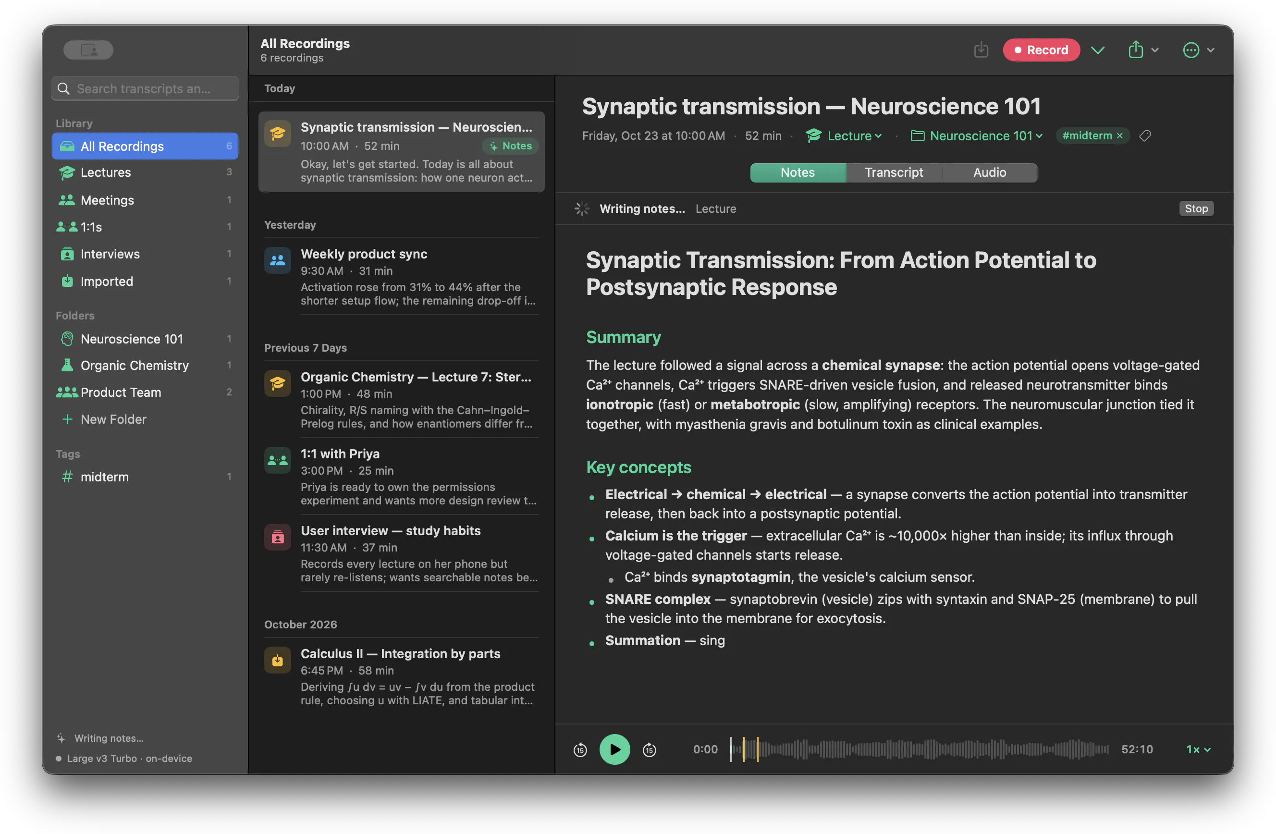Switch to the Audio tab
The image size is (1276, 834).
[989, 172]
